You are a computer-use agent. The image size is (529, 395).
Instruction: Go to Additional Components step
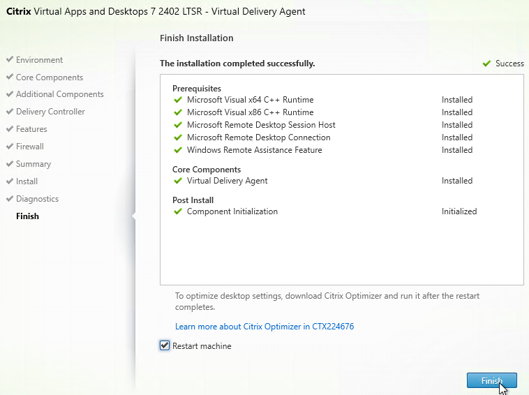pyautogui.click(x=60, y=94)
